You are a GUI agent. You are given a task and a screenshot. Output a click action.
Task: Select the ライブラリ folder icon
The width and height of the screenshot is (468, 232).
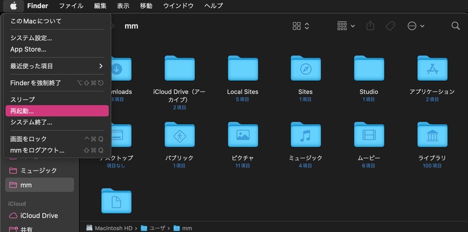click(432, 135)
